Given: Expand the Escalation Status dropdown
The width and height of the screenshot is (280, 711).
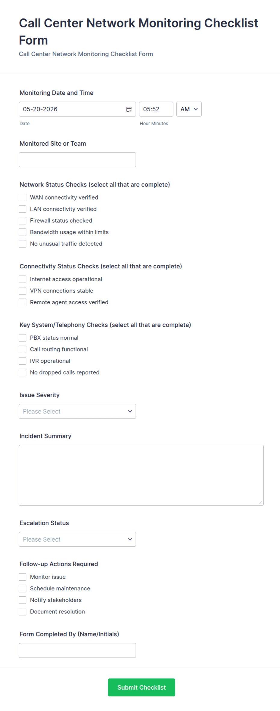Looking at the screenshot, I should [77, 539].
